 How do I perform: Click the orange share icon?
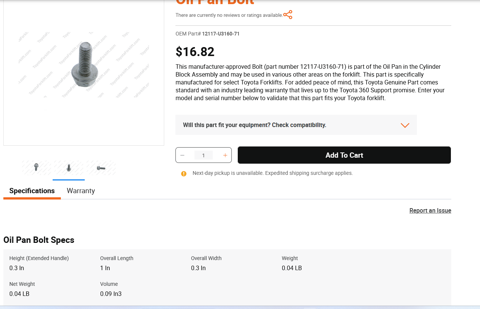[x=288, y=15]
